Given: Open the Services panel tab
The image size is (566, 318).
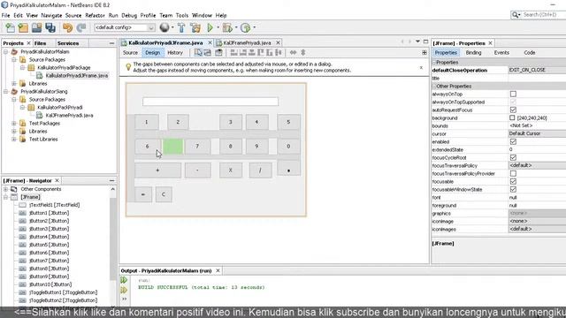Looking at the screenshot, I should pos(68,43).
